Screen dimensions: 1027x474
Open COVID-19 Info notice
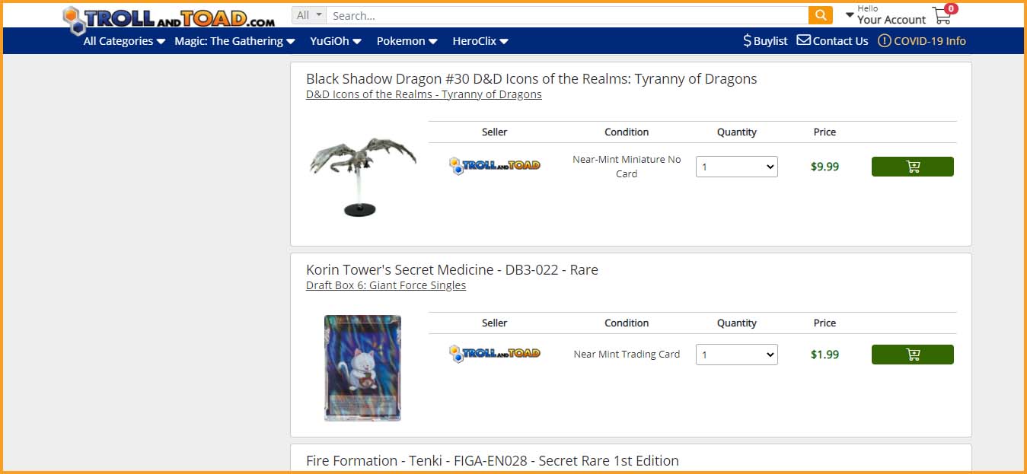(x=921, y=41)
